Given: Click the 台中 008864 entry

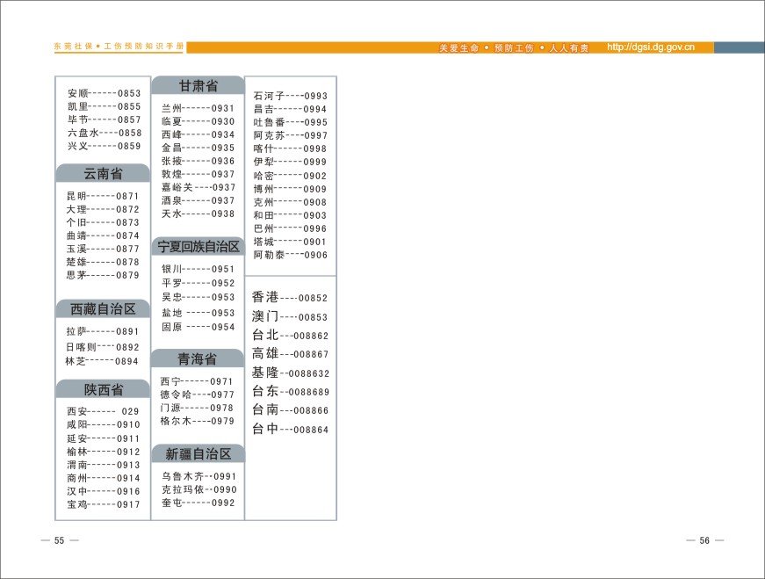Looking at the screenshot, I should point(291,429).
